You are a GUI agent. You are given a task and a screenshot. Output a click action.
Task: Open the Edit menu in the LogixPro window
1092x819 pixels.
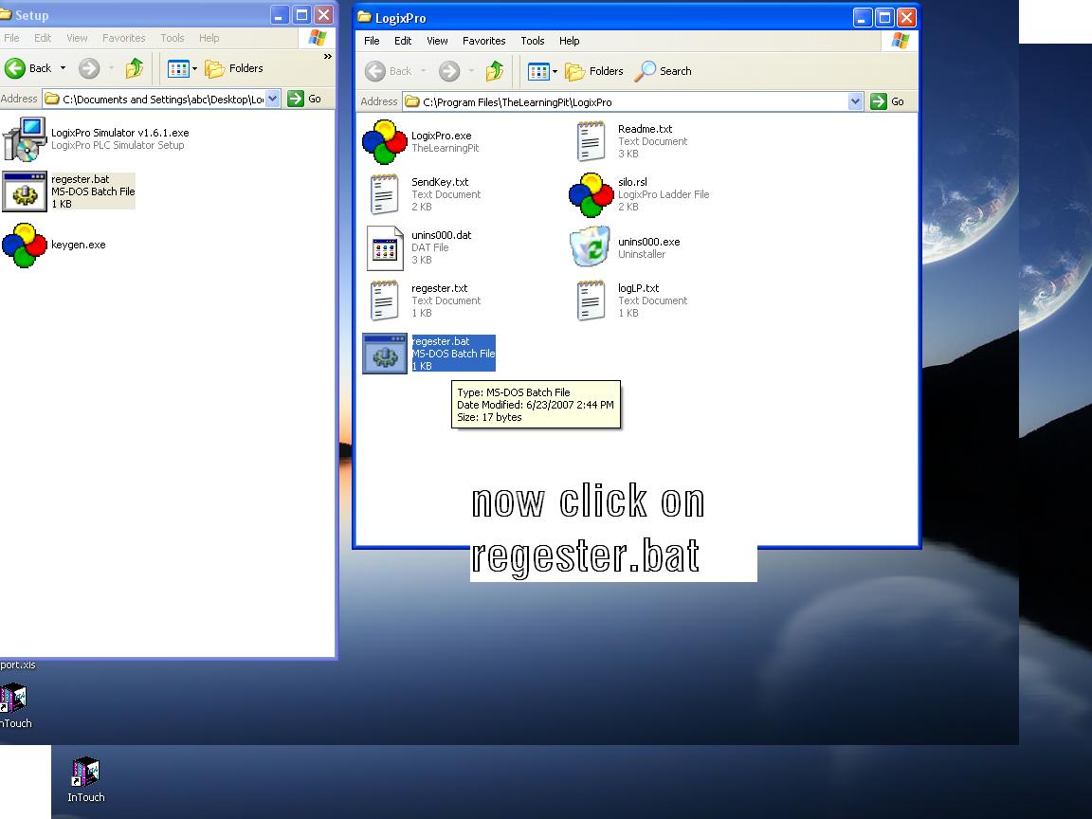tap(403, 41)
